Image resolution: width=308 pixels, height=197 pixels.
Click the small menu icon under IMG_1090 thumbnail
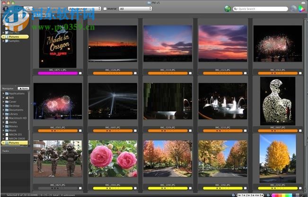point(190,188)
